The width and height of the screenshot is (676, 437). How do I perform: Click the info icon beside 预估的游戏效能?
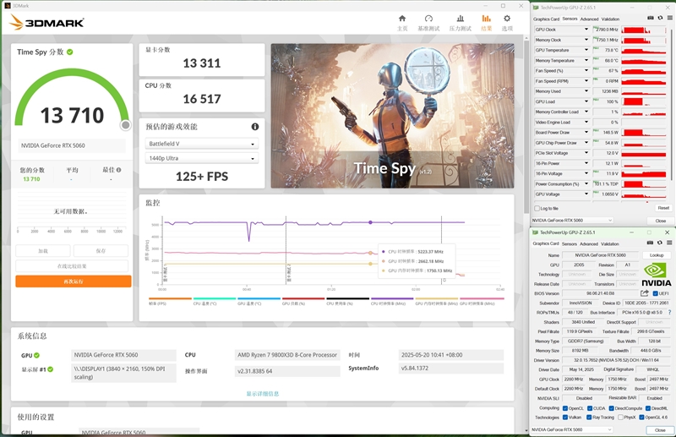pos(255,127)
